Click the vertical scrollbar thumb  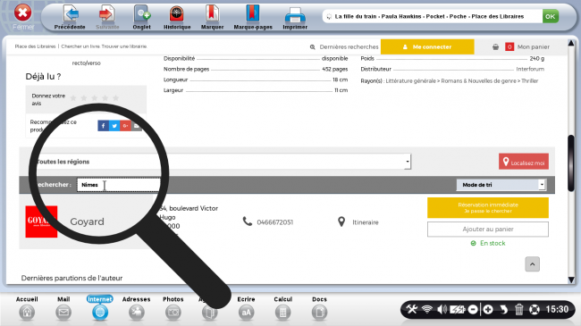point(571,163)
